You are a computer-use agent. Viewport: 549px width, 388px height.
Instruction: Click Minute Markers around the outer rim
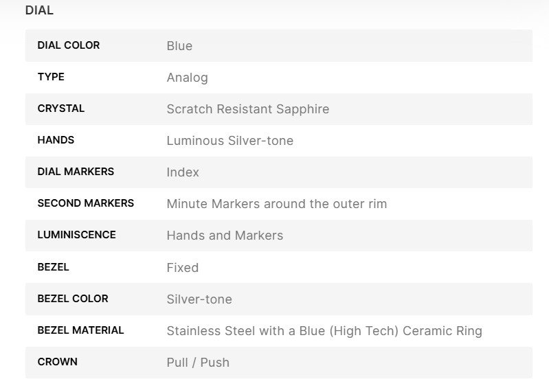(276, 204)
